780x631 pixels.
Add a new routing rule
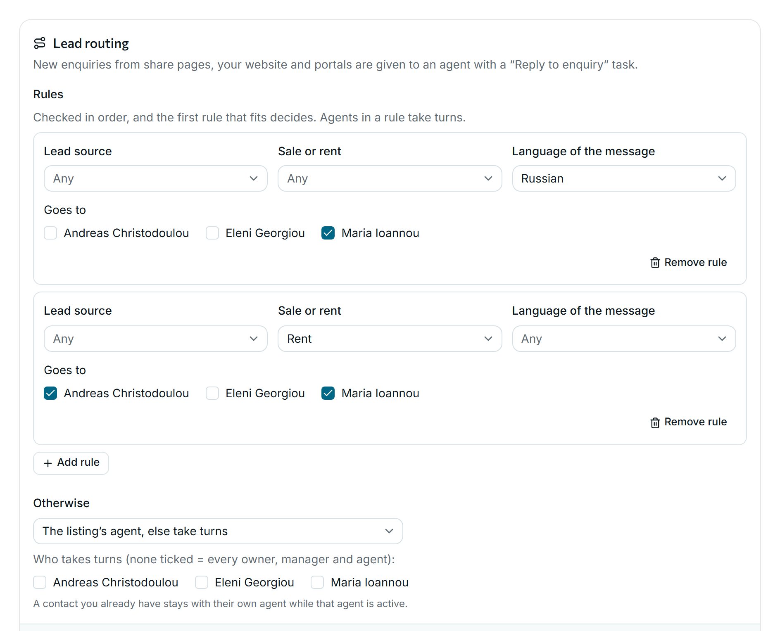point(71,463)
